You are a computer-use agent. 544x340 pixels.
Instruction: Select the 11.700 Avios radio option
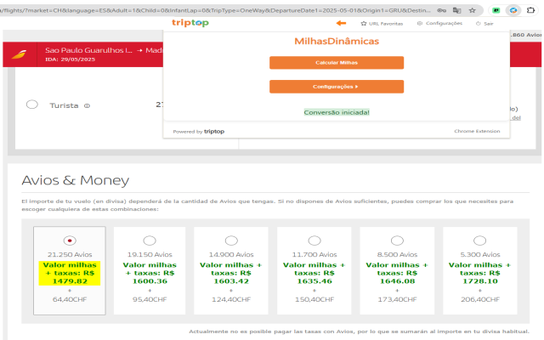[314, 241]
